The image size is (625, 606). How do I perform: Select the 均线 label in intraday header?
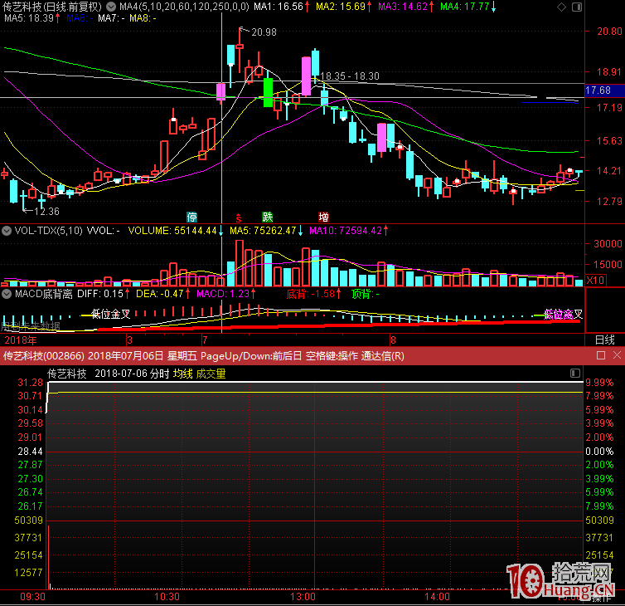183,374
